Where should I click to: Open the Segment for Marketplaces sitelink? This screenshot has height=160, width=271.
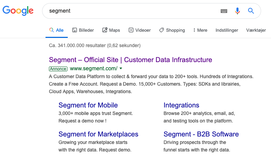(98, 134)
